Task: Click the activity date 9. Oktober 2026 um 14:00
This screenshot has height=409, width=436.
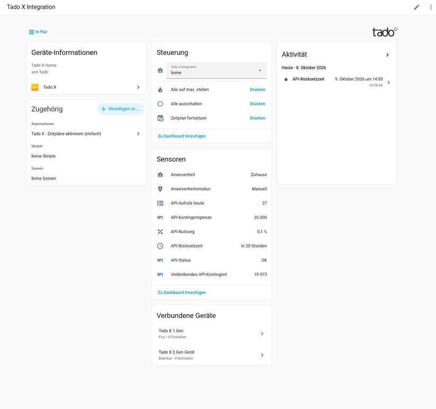Action: tap(359, 79)
